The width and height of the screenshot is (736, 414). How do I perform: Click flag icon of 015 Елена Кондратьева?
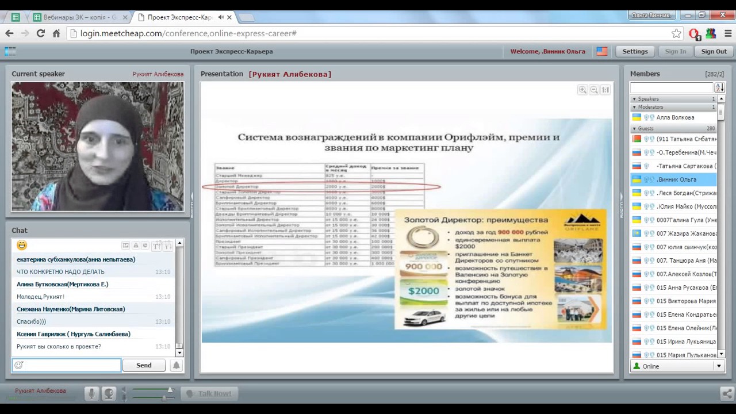pos(637,315)
